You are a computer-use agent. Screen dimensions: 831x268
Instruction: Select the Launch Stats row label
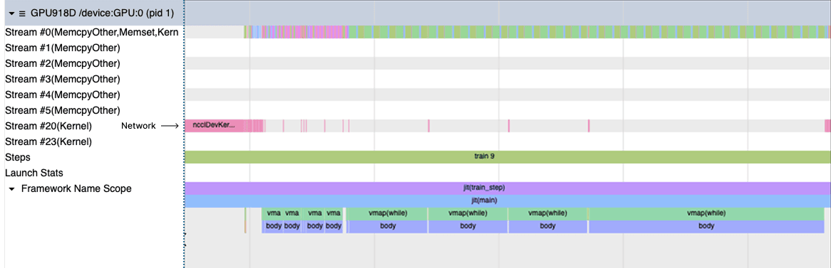point(34,173)
